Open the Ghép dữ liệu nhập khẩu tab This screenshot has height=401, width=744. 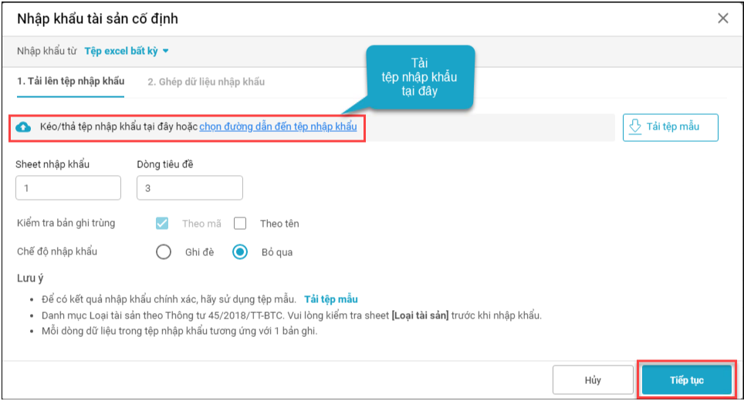(x=206, y=81)
